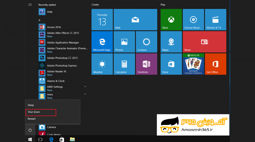
Task: Click the Create group heading
Action: (x=95, y=5)
